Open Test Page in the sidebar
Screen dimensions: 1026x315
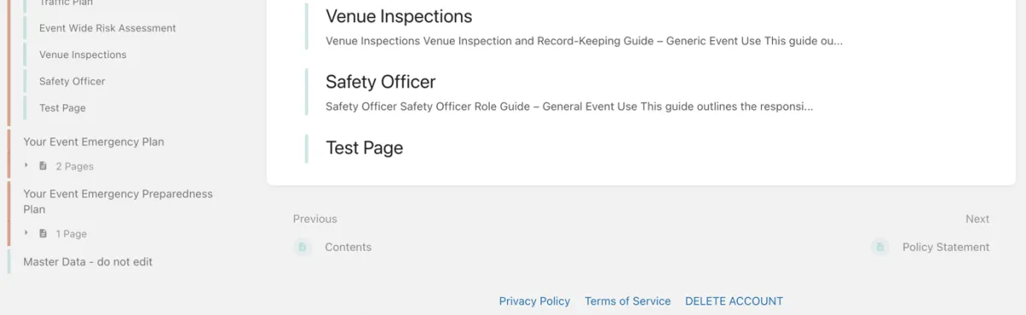pos(62,108)
